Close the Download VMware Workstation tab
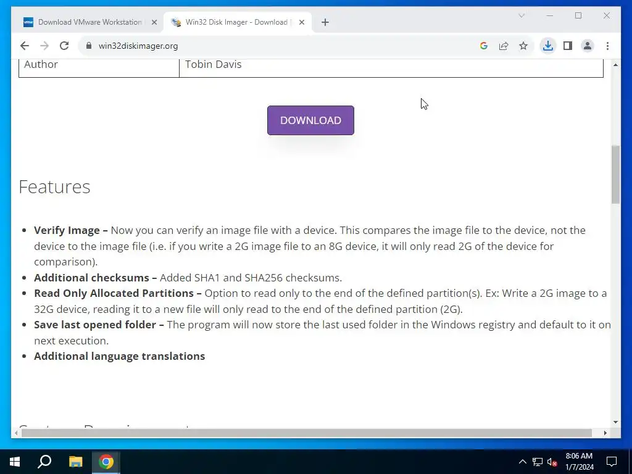The image size is (632, 474). pos(154,22)
